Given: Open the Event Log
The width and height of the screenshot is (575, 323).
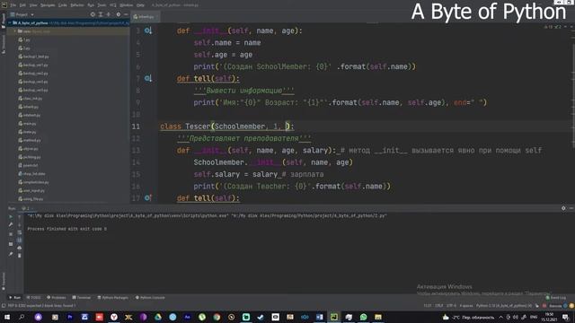Looking at the screenshot, I should [x=556, y=297].
